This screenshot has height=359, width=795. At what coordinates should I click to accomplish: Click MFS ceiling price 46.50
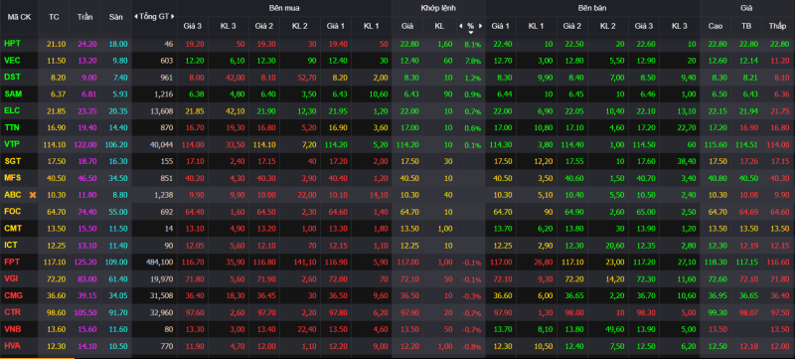[x=86, y=178]
